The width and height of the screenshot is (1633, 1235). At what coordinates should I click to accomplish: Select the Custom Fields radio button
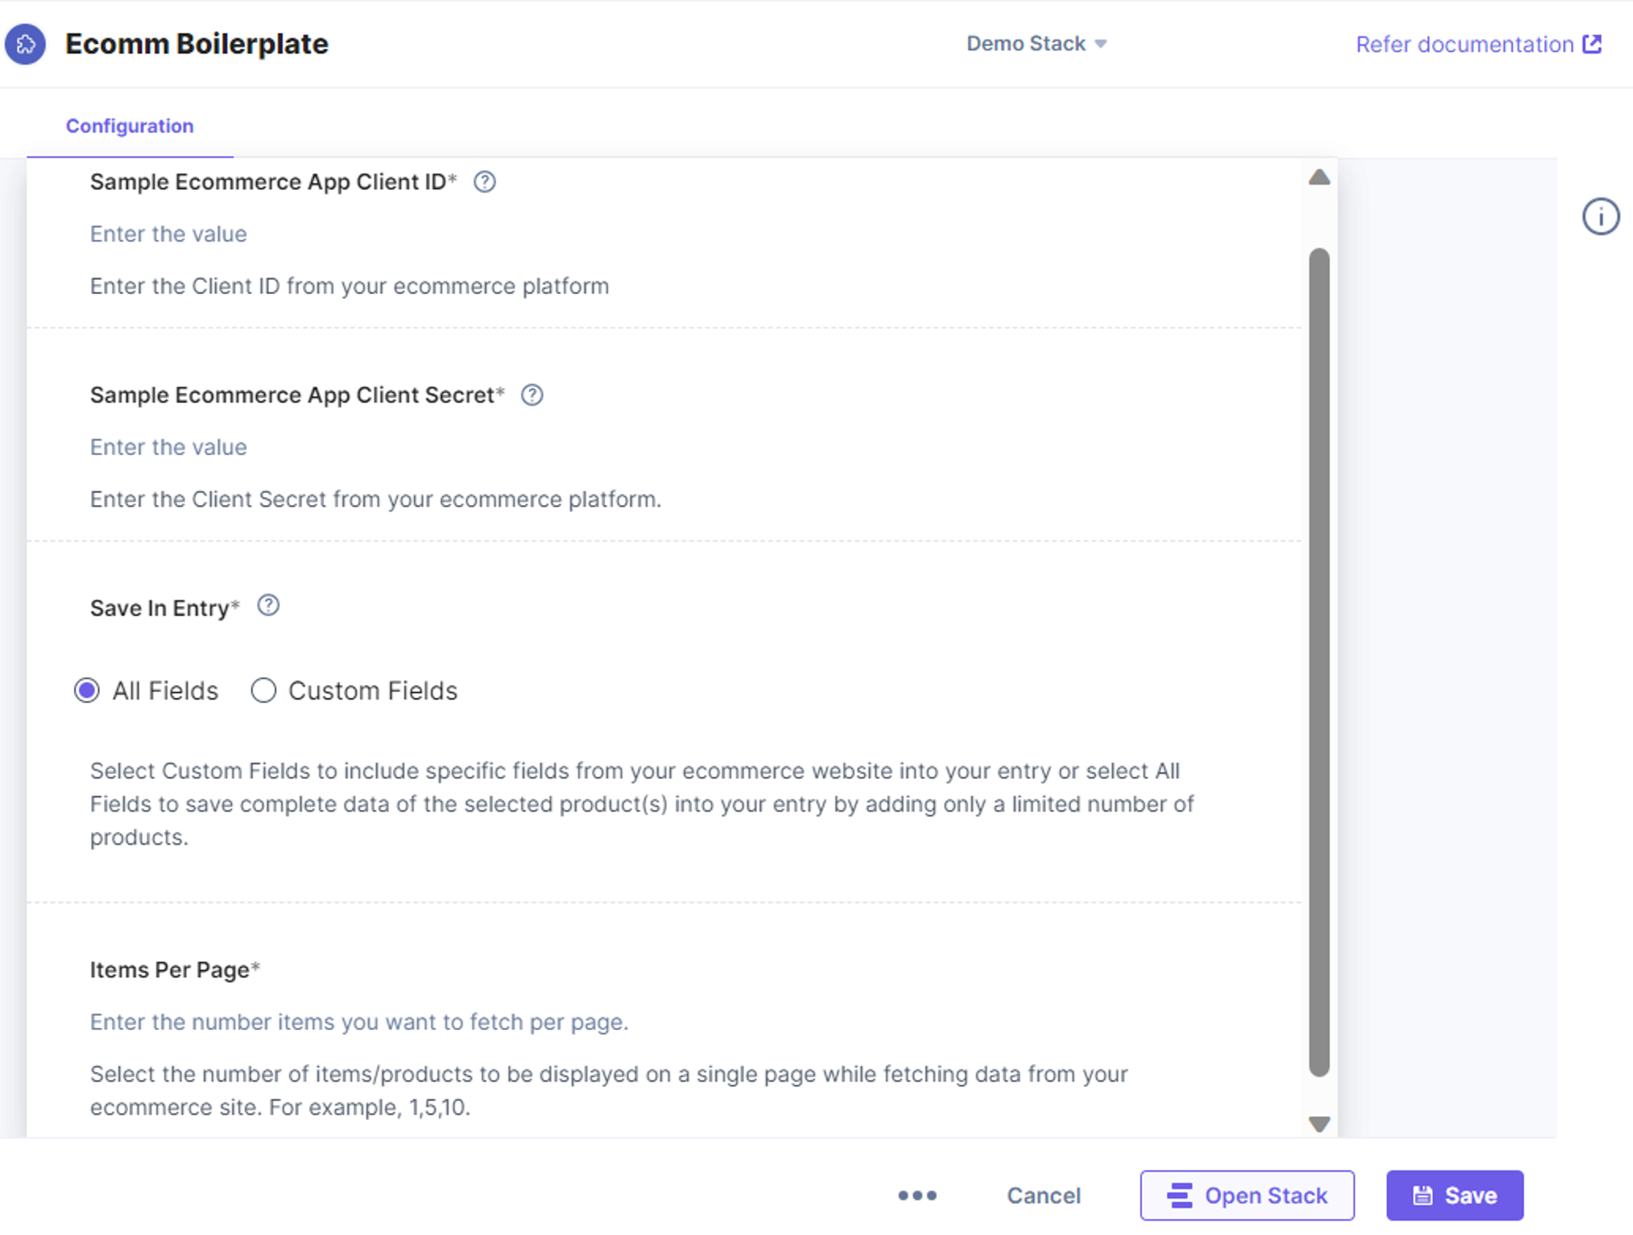coord(263,690)
